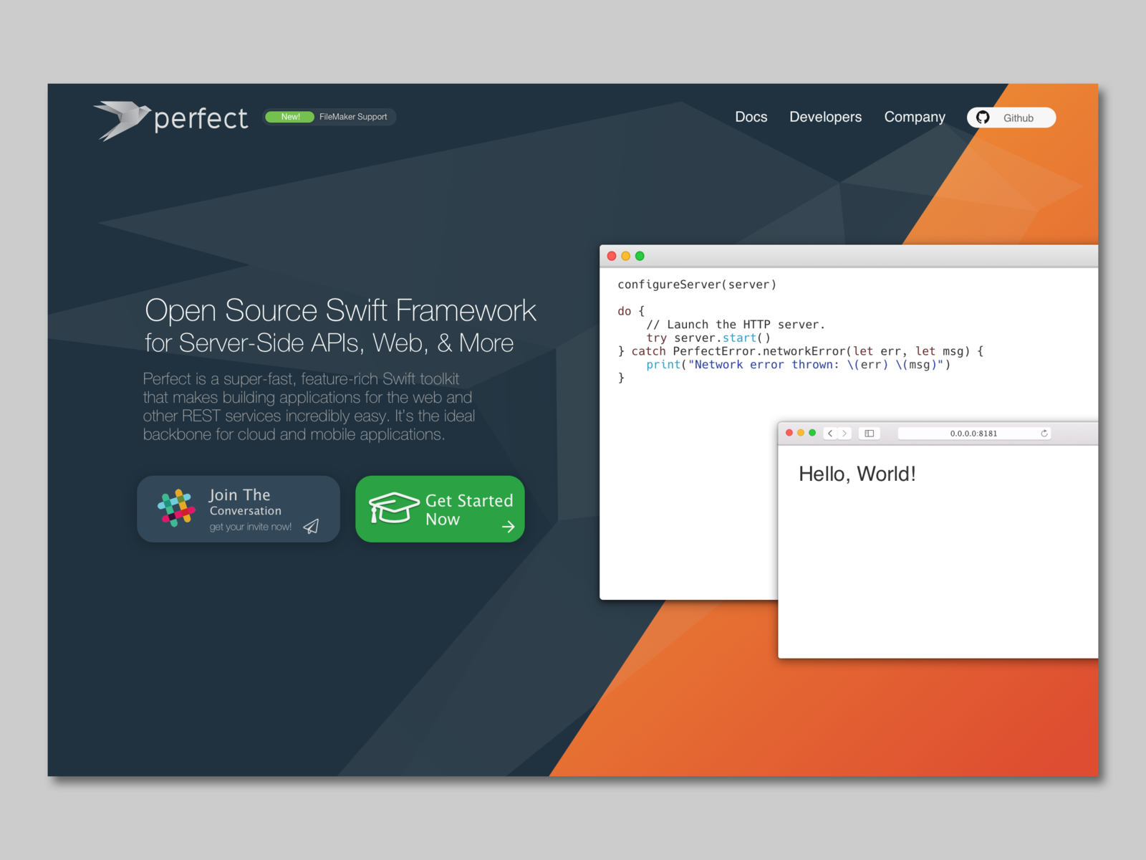Screen dimensions: 1146x860
Task: Click the graduation cap icon on Get Started Now
Action: click(x=395, y=509)
